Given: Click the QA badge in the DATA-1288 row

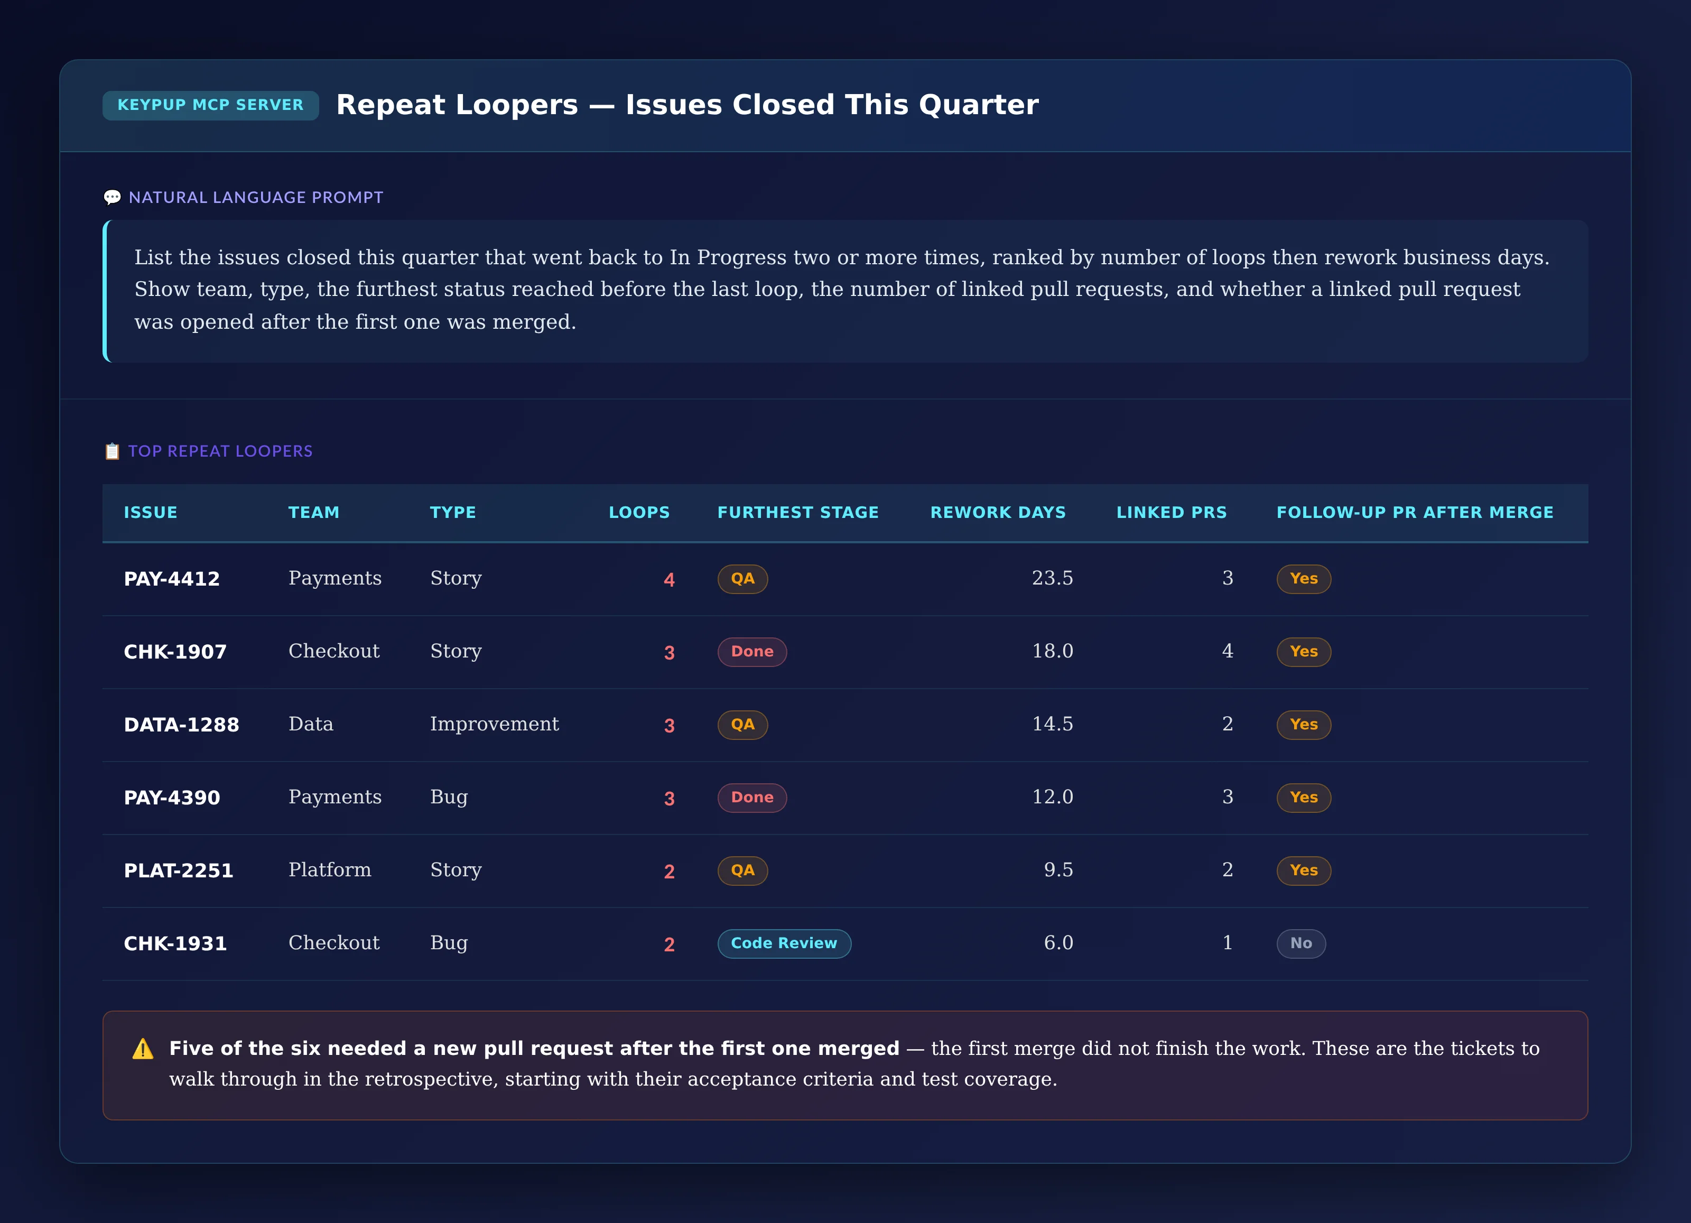Looking at the screenshot, I should click(742, 725).
